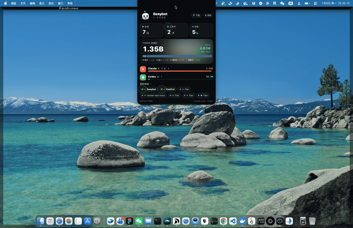Click the Seeybot robot avatar icon
This screenshot has height=228, width=353.
click(x=146, y=15)
